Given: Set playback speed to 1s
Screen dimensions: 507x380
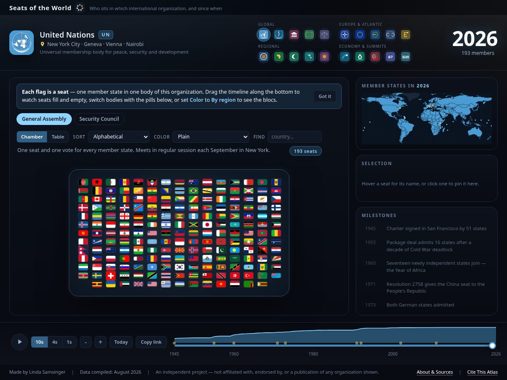Looking at the screenshot, I should 69,342.
